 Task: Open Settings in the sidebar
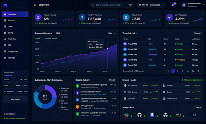[15, 58]
